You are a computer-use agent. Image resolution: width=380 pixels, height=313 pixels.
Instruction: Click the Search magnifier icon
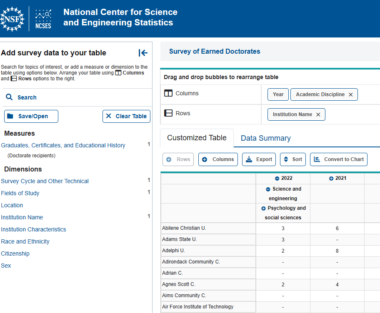click(x=9, y=97)
